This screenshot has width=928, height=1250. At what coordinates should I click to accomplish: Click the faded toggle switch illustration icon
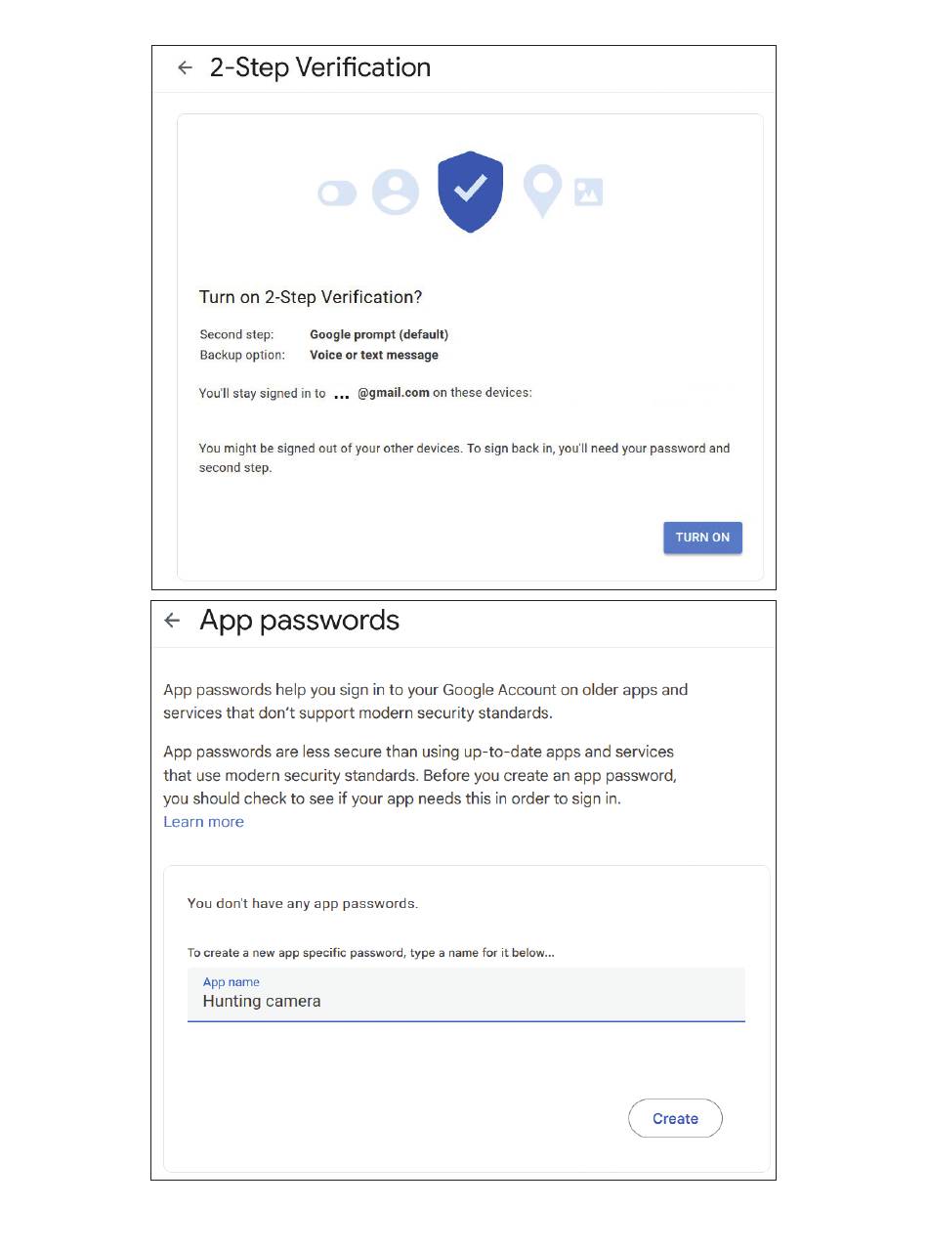click(338, 194)
